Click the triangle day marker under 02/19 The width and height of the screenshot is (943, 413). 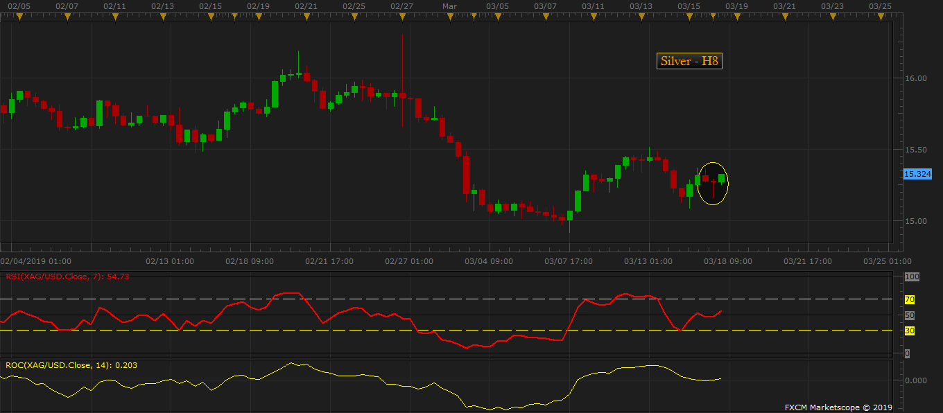point(259,17)
